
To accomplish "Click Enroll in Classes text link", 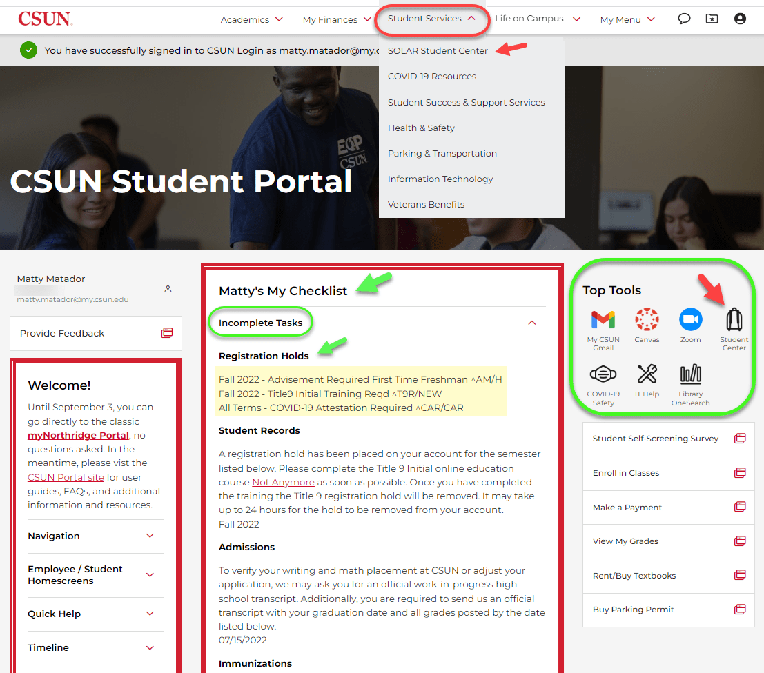I will [625, 473].
